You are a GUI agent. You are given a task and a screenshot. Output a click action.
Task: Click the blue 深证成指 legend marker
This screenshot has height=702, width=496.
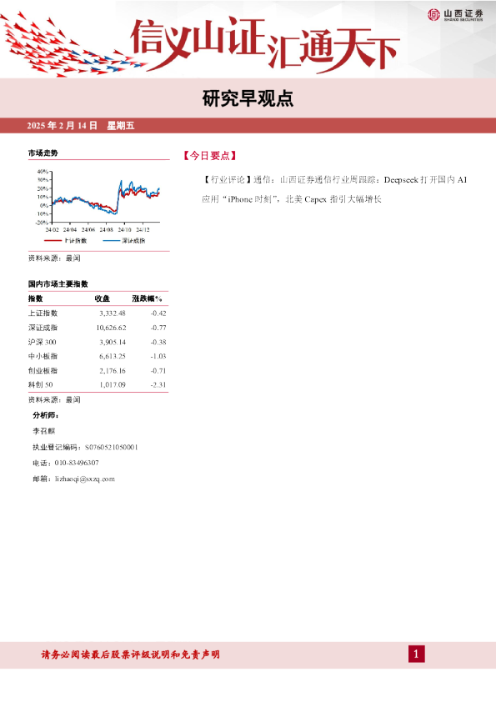112,241
